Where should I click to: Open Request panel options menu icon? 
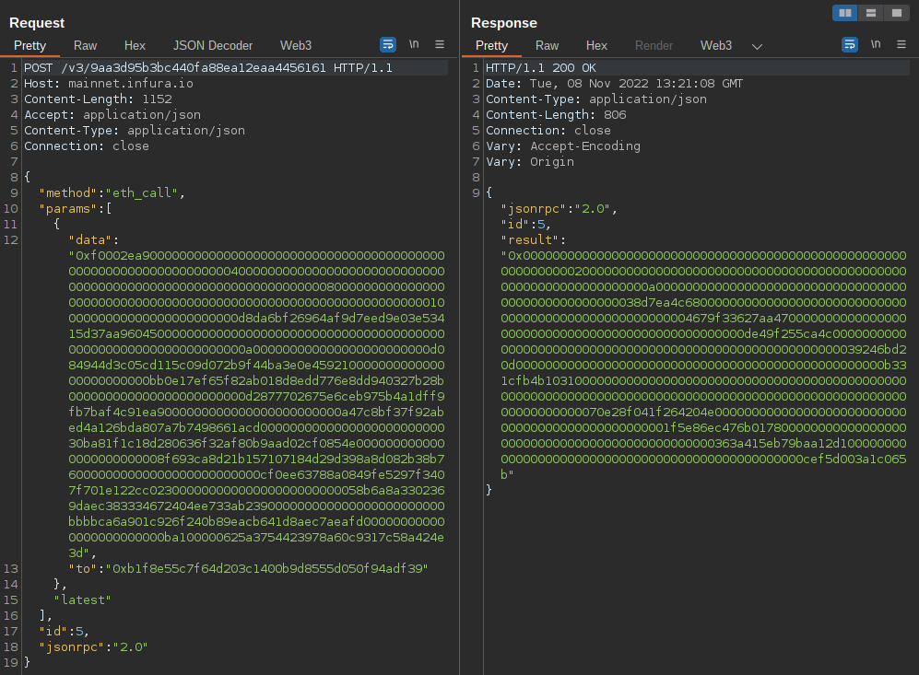pos(440,44)
